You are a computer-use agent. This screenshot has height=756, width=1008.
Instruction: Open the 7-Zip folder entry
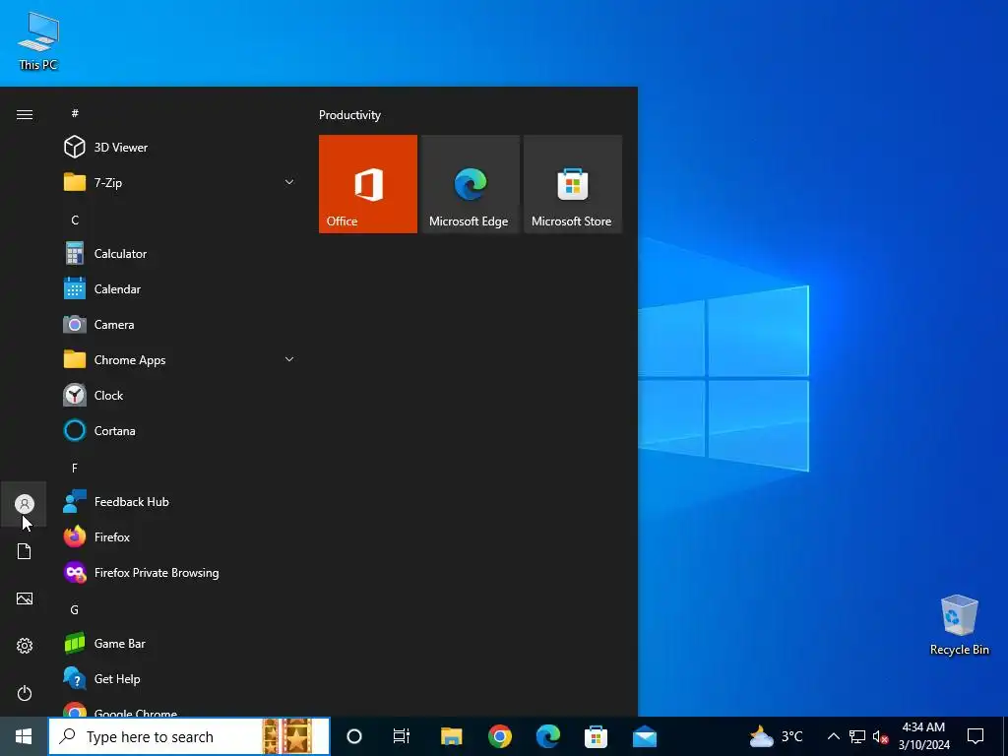coord(179,182)
